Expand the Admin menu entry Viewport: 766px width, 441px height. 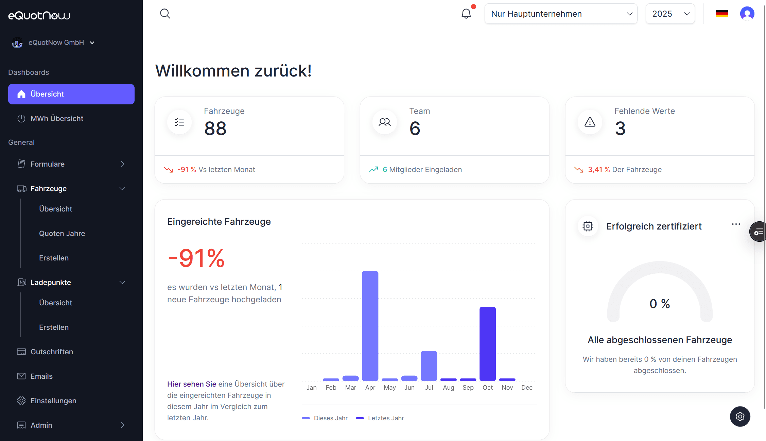tap(41, 425)
